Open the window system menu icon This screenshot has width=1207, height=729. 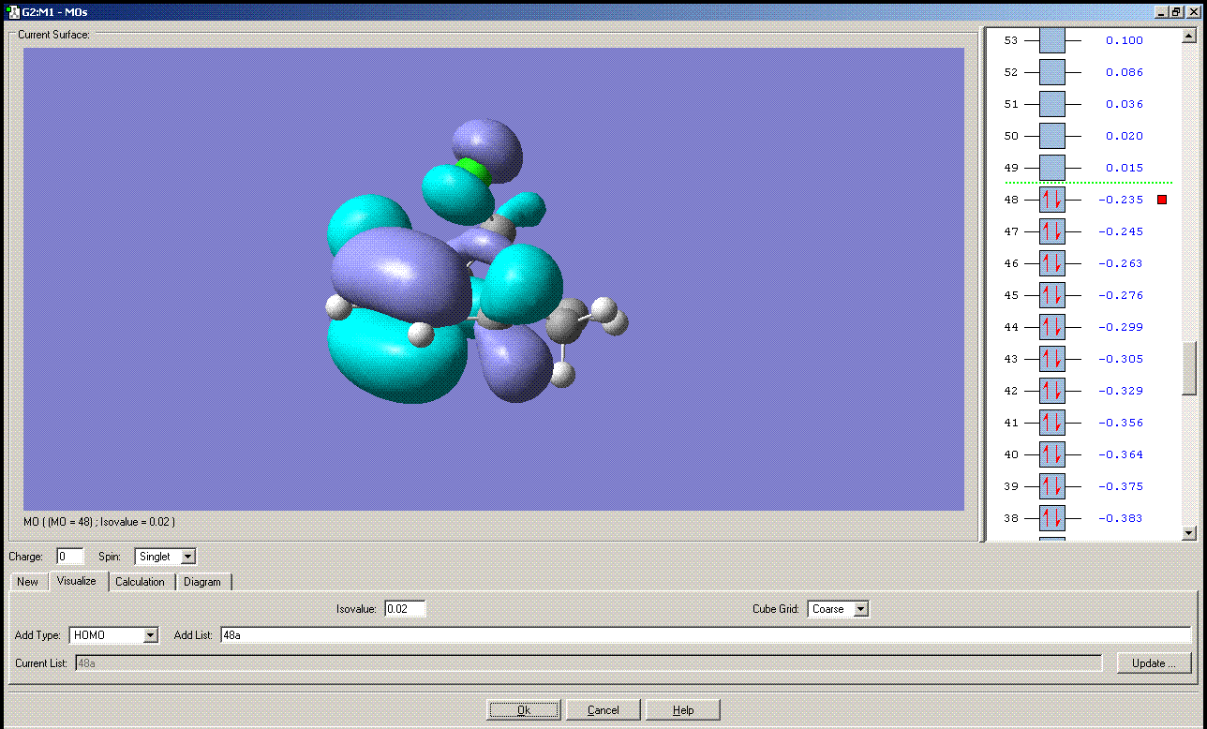pyautogui.click(x=14, y=12)
